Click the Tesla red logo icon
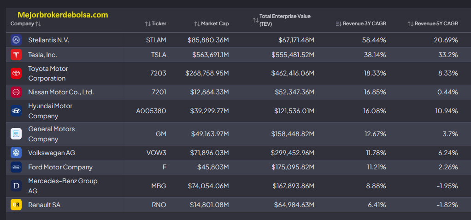Image resolution: width=471 pixels, height=220 pixels. (x=16, y=55)
